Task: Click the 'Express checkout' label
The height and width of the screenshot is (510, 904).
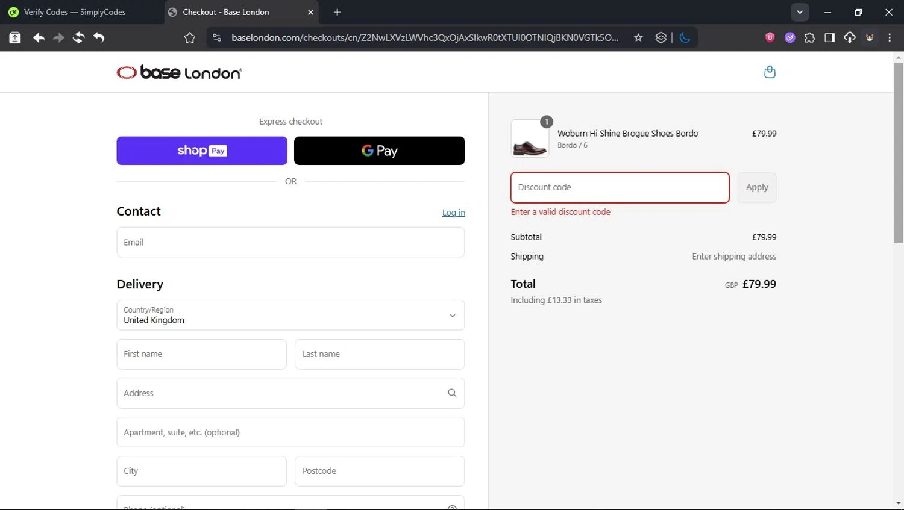Action: [290, 122]
